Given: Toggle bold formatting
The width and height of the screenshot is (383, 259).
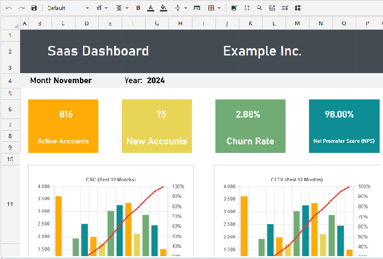Looking at the screenshot, I should point(138,8).
